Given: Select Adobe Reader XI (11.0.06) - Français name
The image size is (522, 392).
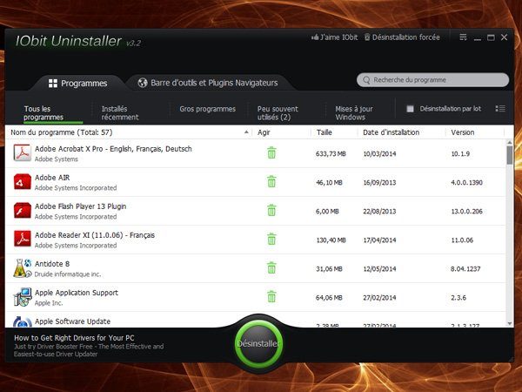Looking at the screenshot, I should 95,235.
